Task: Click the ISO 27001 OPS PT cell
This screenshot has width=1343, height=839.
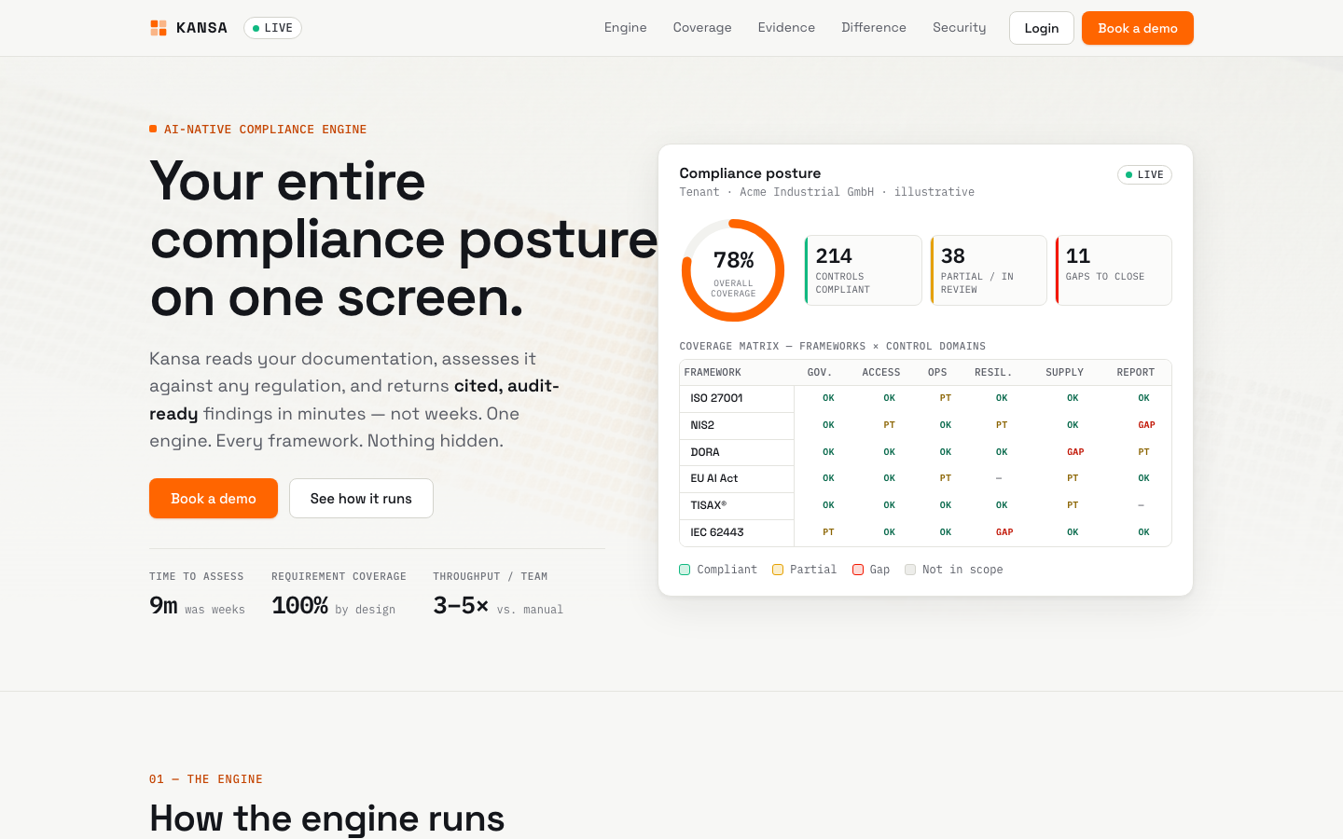Action: click(946, 398)
